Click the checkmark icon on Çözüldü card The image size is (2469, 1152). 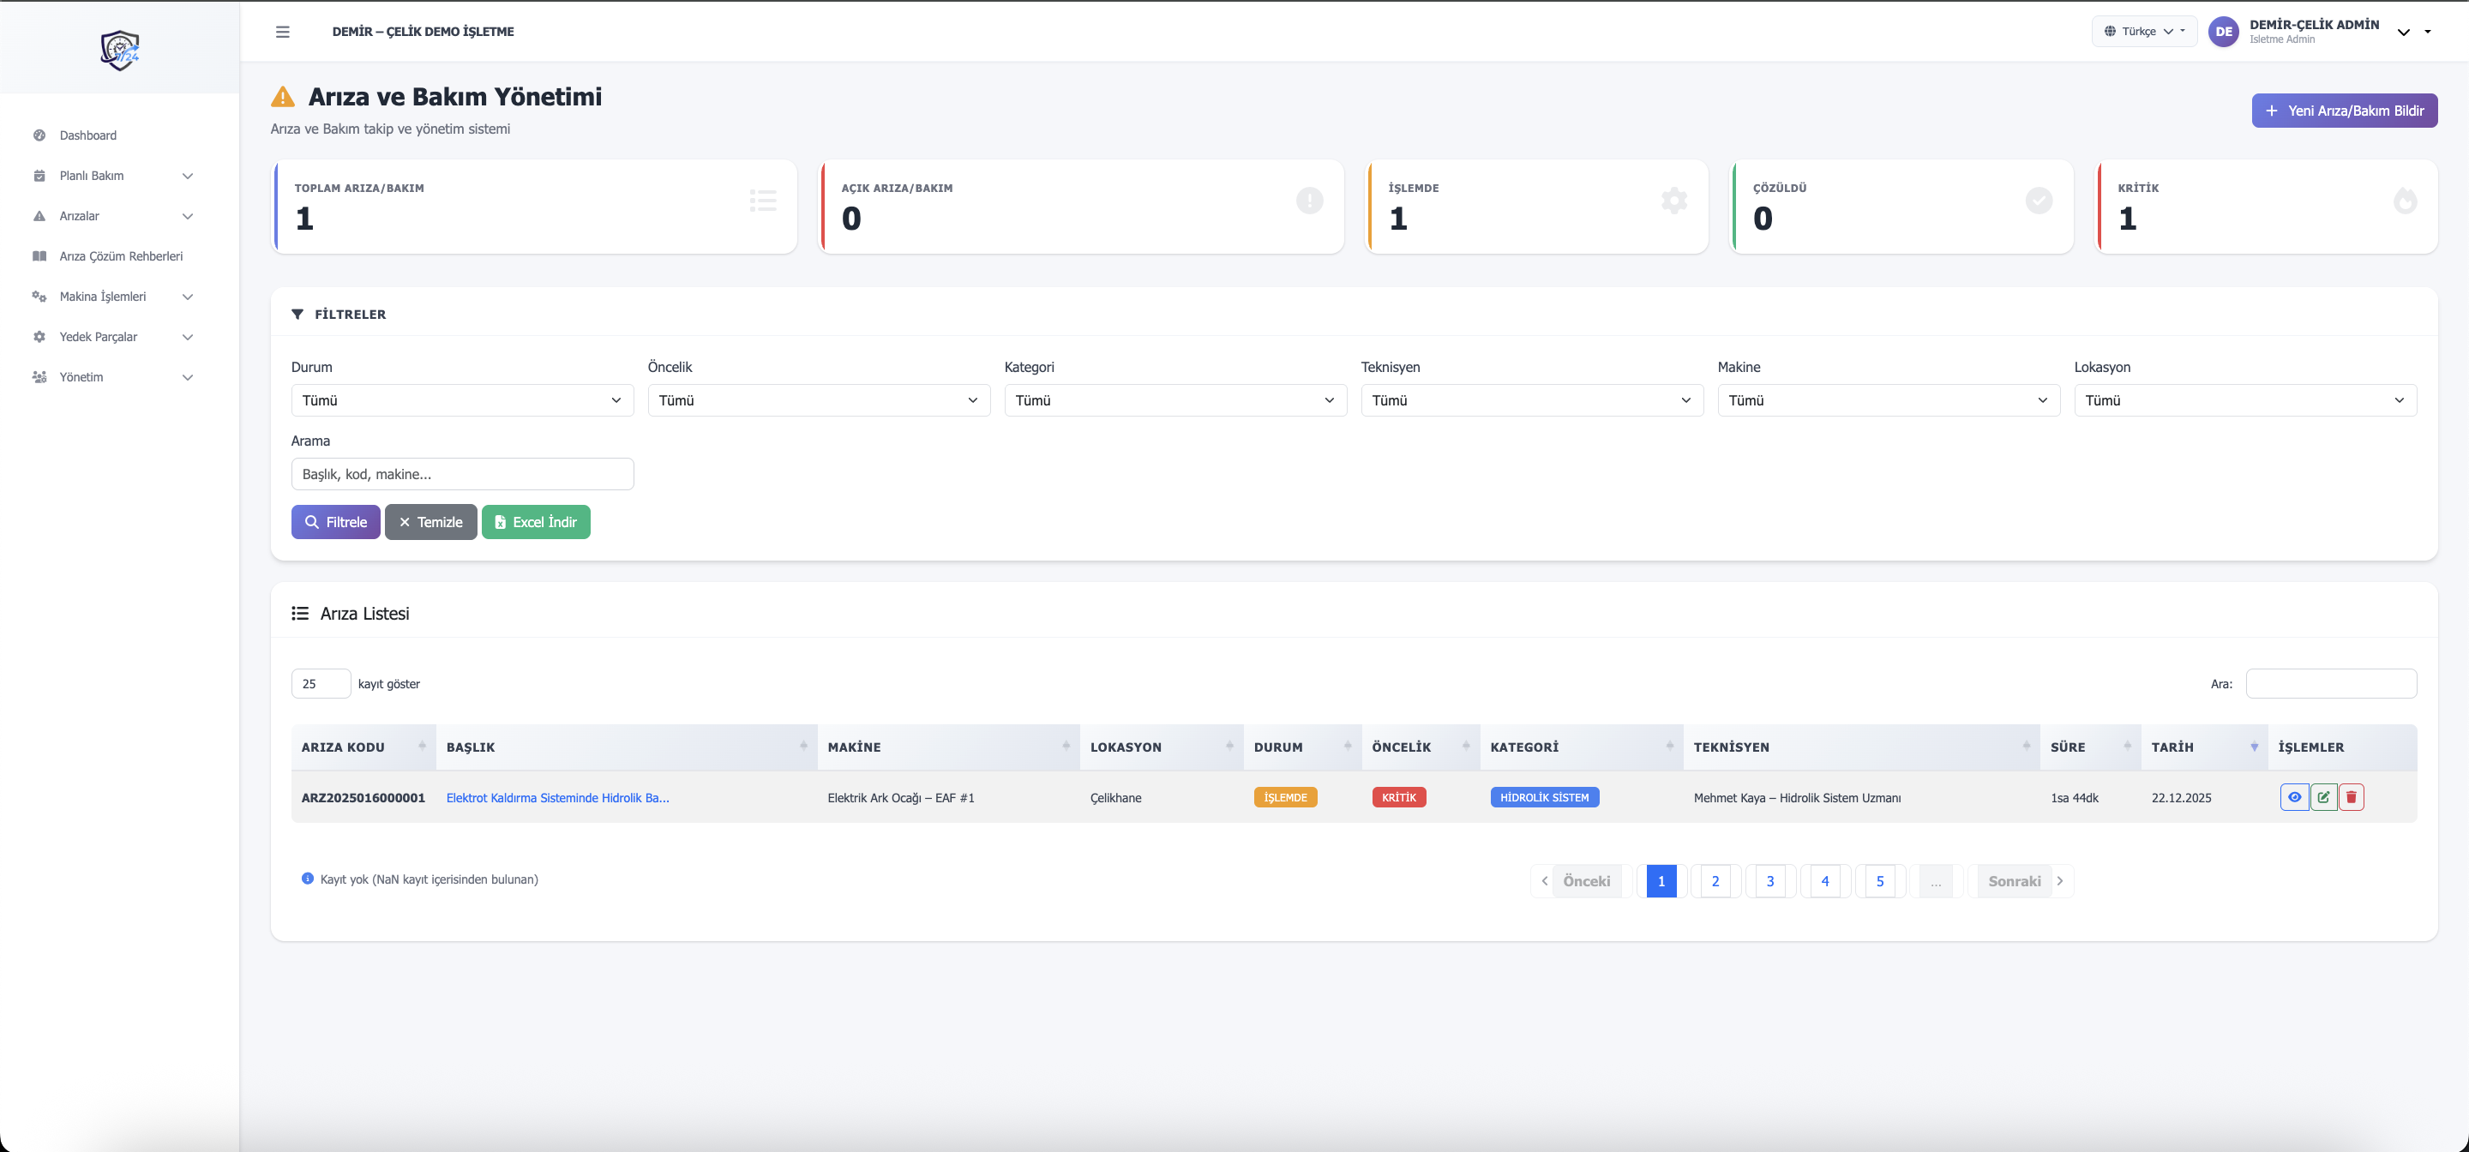2039,201
